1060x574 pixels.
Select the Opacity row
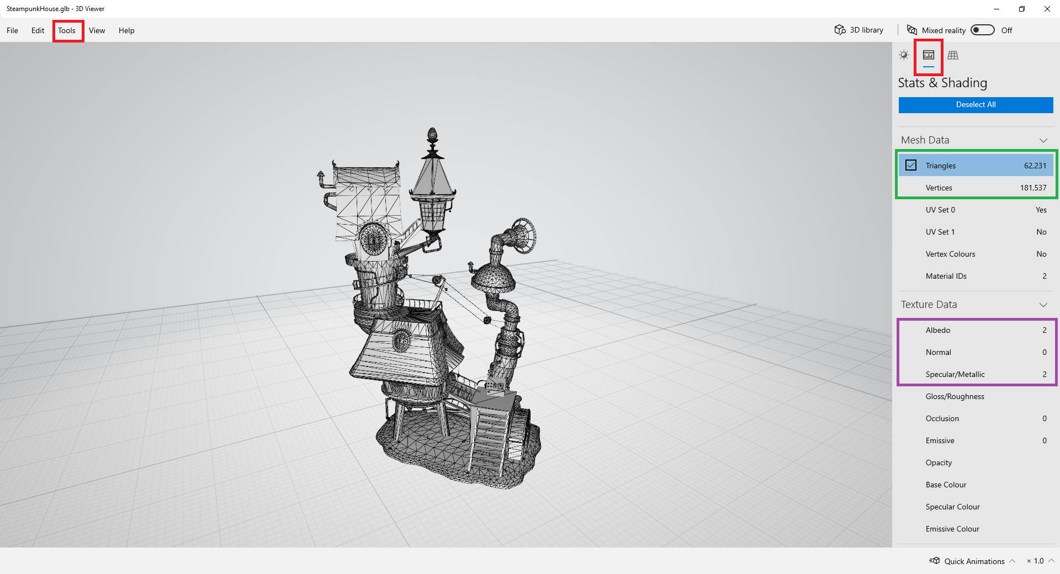click(x=976, y=463)
